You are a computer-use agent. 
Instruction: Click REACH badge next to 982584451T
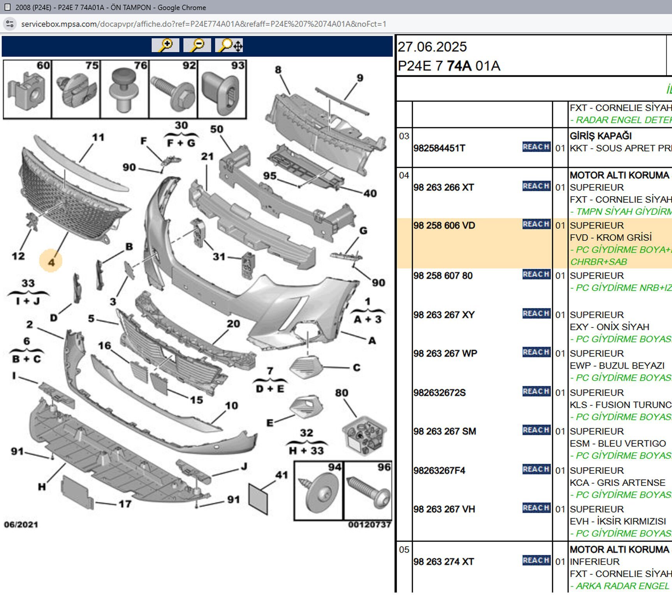(536, 147)
